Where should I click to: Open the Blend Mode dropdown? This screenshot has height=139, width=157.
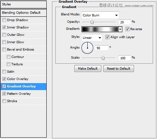[100, 15]
